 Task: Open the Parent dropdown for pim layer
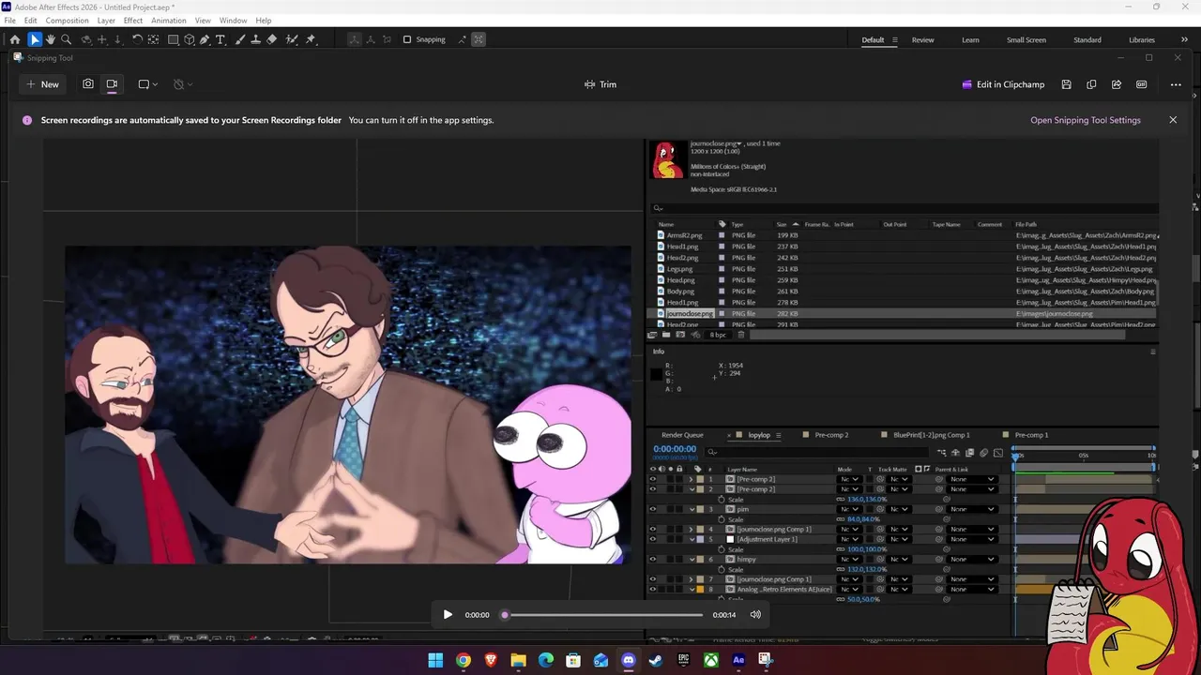[972, 509]
